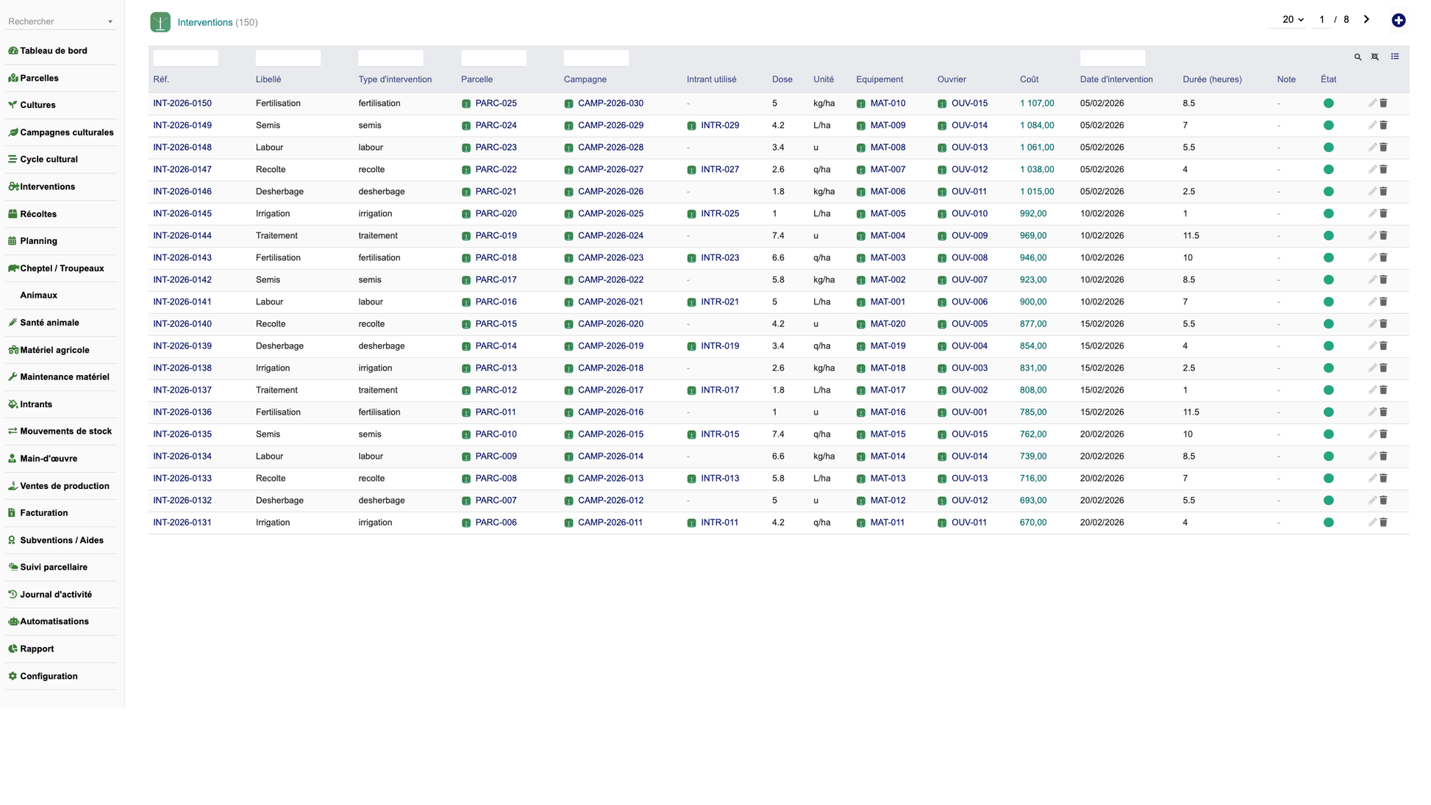Go to next page with chevron arrow
This screenshot has width=1431, height=805.
click(1366, 20)
